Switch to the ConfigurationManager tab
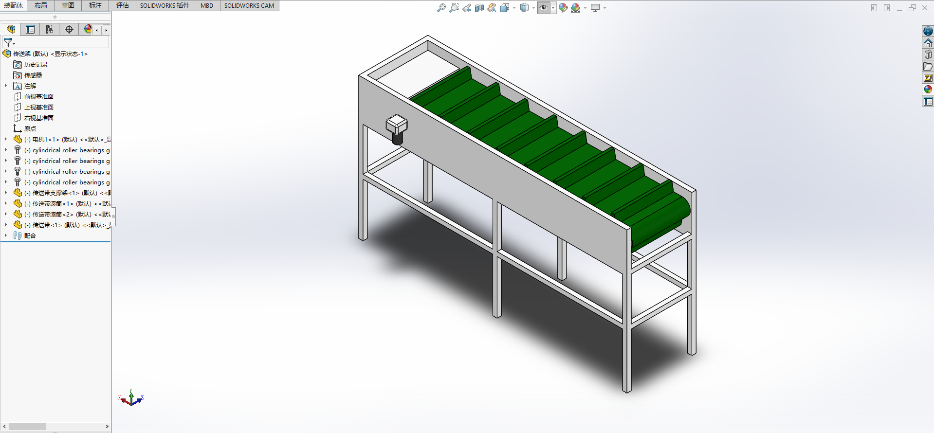Image resolution: width=934 pixels, height=433 pixels. tap(50, 29)
